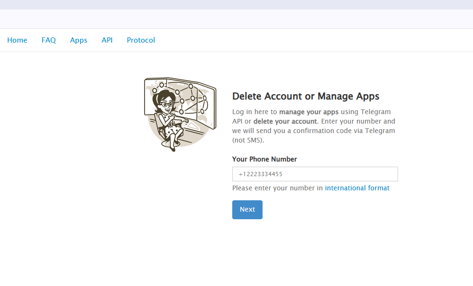Click the Telegram developer illustration
Image resolution: width=473 pixels, height=286 pixels.
click(180, 115)
